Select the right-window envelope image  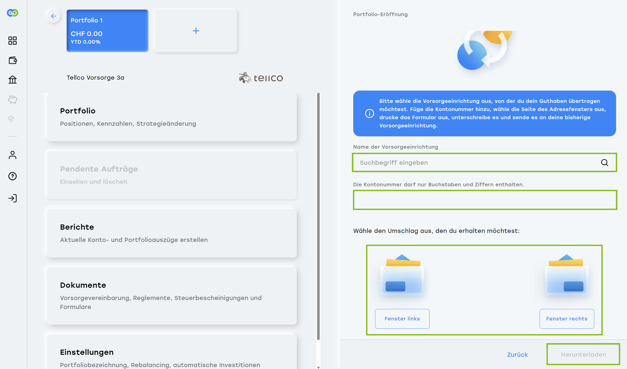567,275
